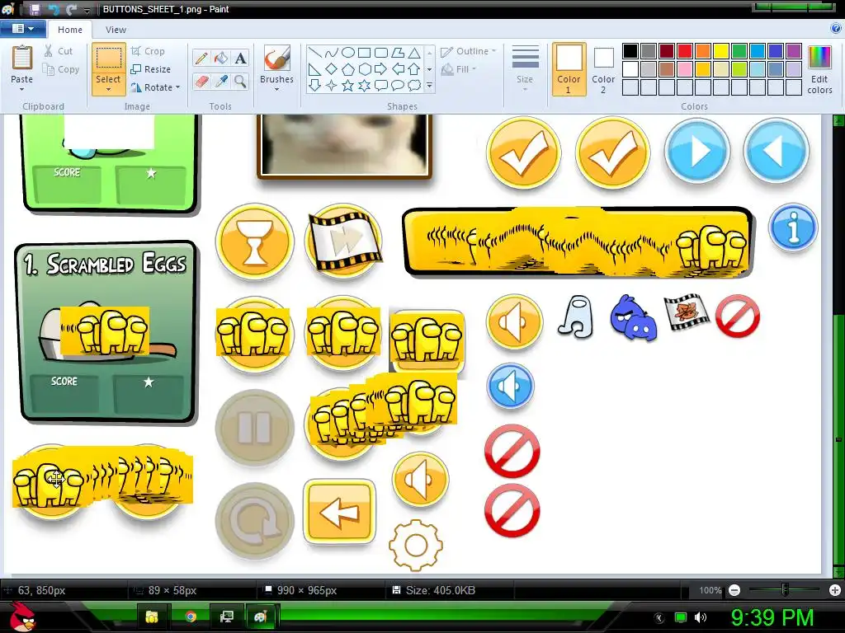Activate the Color 2 background selector

coord(603,69)
